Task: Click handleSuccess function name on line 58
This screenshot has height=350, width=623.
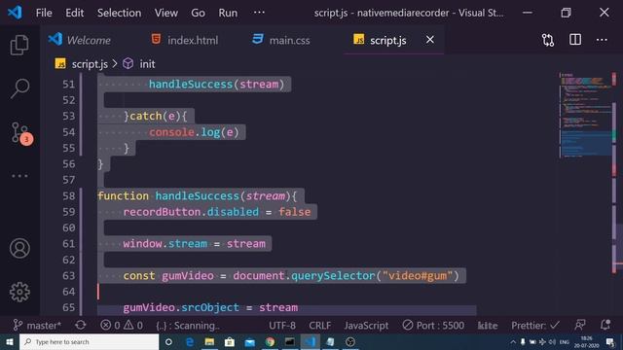Action: click(x=197, y=195)
